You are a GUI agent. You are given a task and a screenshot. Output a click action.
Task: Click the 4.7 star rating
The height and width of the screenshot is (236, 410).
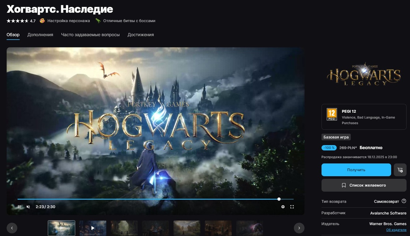point(21,21)
